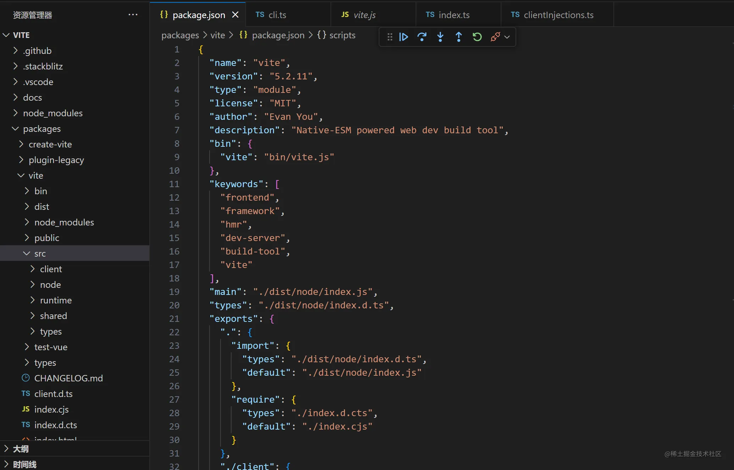Image resolution: width=734 pixels, height=470 pixels.
Task: Click the debug Restart icon
Action: [477, 37]
